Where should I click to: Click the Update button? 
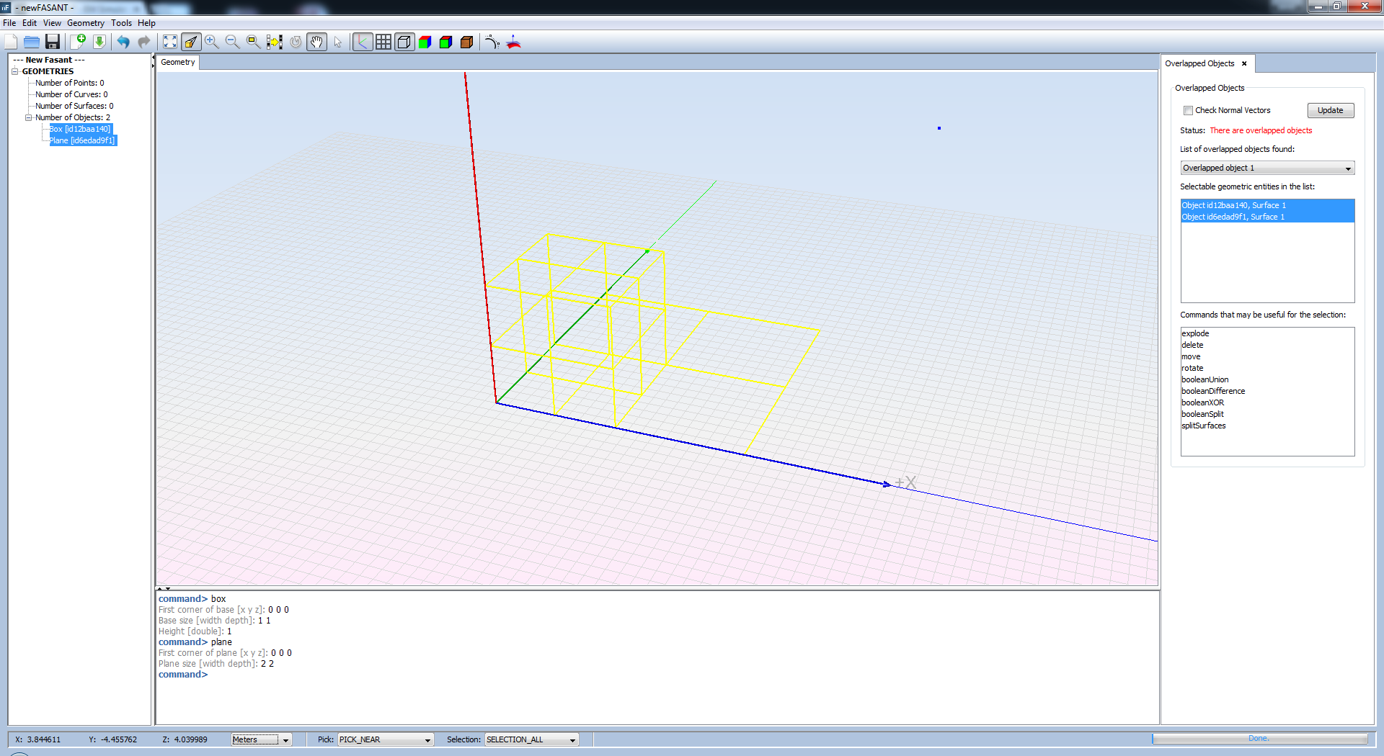(x=1330, y=110)
